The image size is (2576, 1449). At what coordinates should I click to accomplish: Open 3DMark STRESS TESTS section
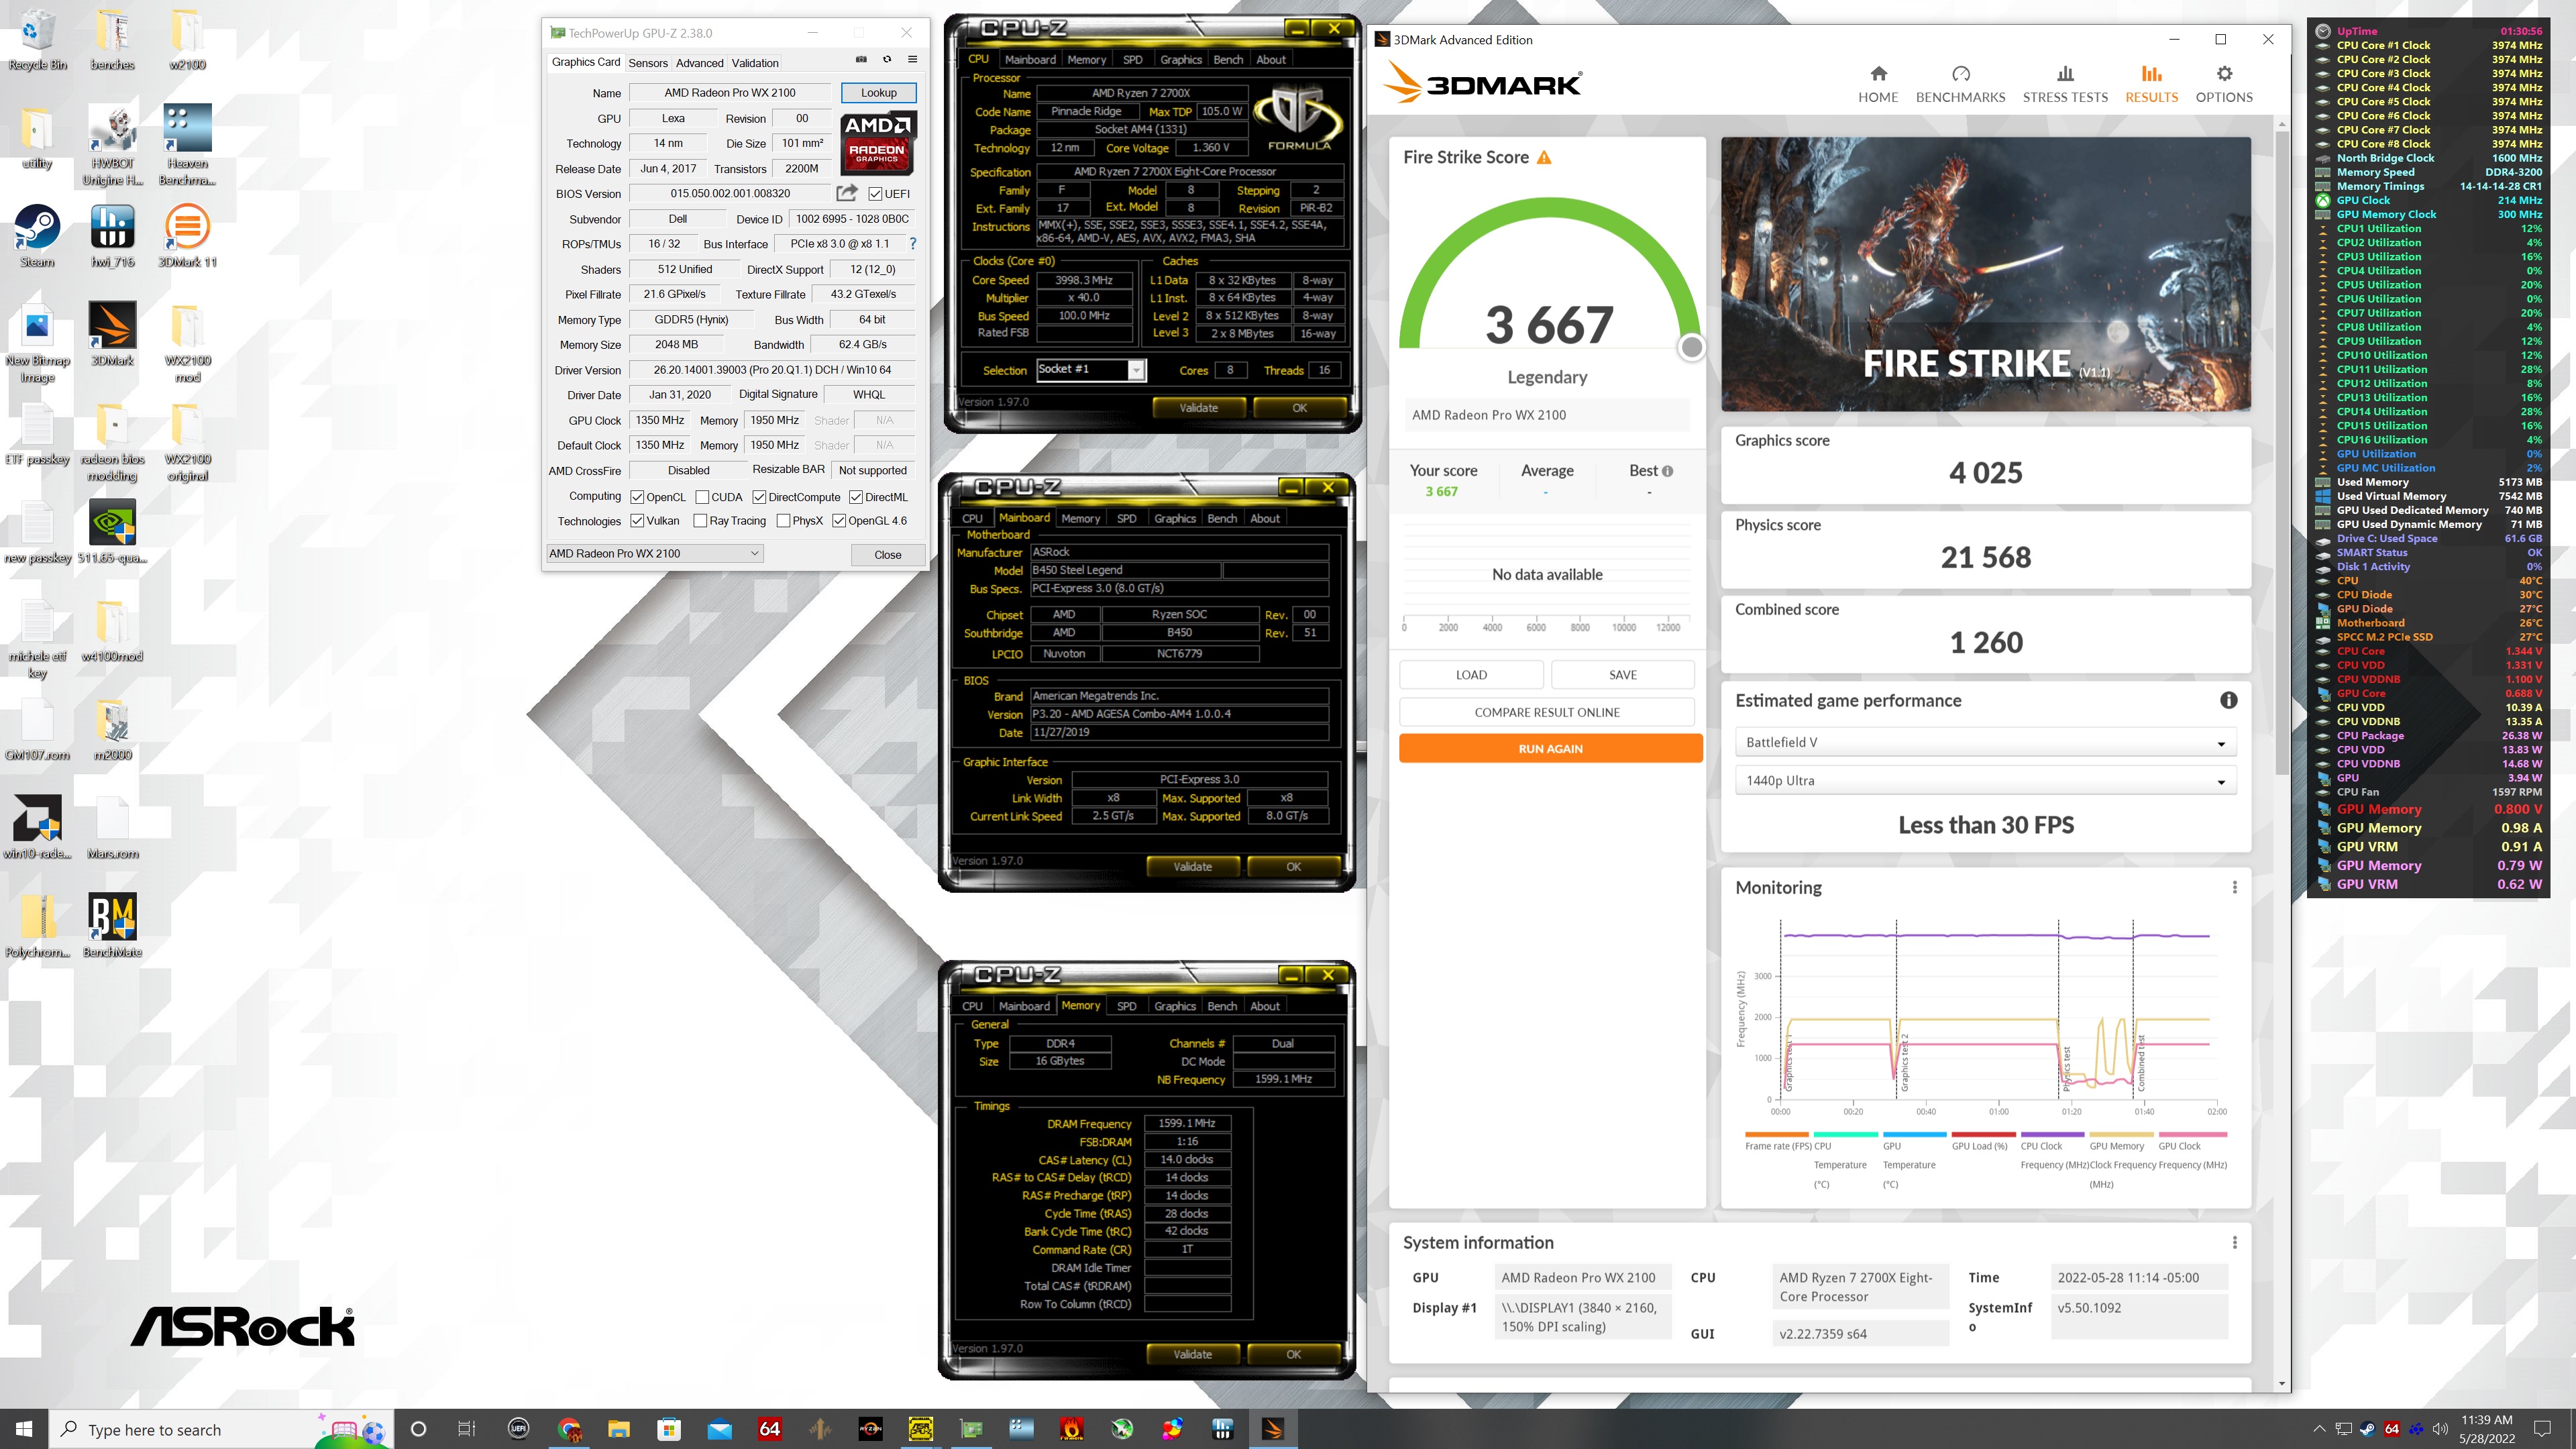[x=2065, y=84]
